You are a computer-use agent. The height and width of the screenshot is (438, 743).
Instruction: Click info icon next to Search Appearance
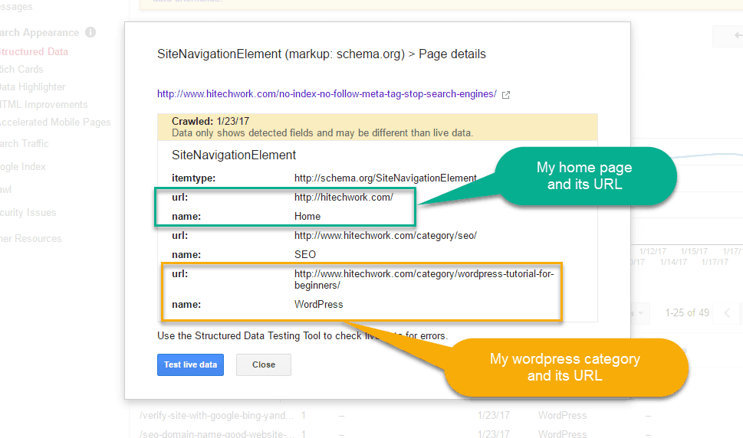pyautogui.click(x=90, y=32)
